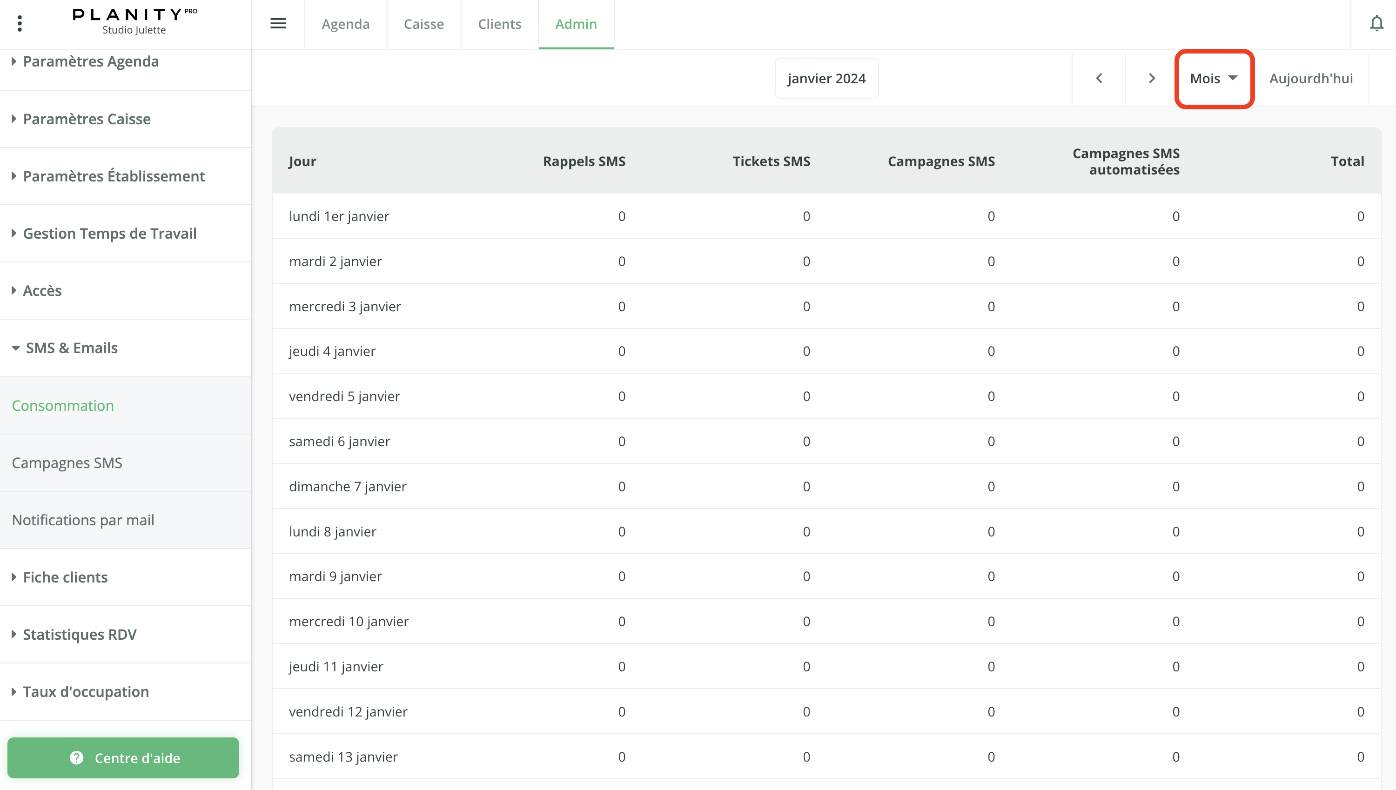This screenshot has width=1396, height=790.
Task: Switch to the Caisse tab
Action: (423, 24)
